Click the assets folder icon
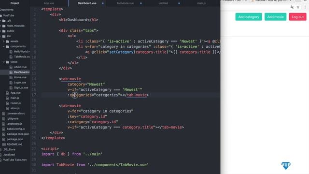This screenshot has height=174, width=309. click(8, 41)
